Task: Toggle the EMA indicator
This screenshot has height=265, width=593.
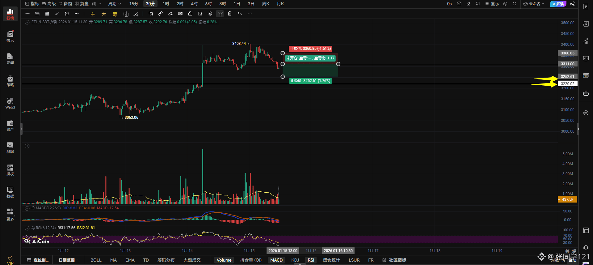Action: tap(130, 260)
